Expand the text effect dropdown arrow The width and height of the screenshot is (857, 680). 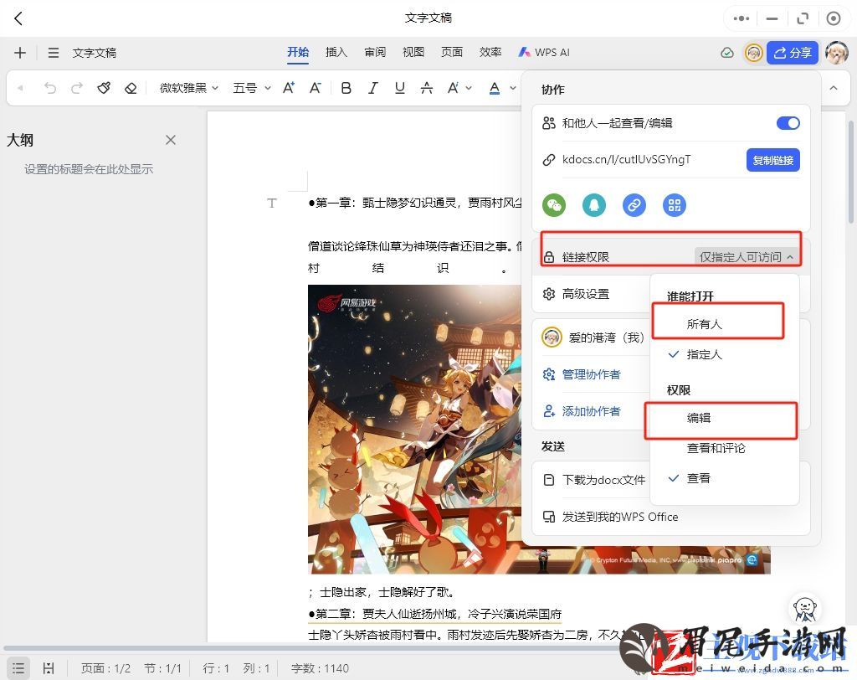click(469, 88)
